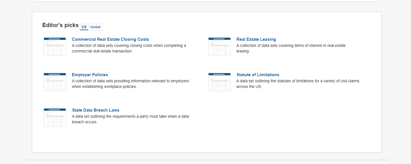Click the data breach requirements description text
This screenshot has width=411, height=164.
click(x=130, y=119)
